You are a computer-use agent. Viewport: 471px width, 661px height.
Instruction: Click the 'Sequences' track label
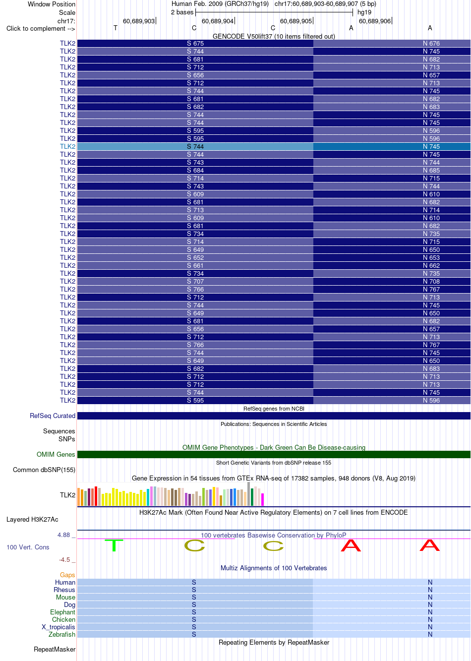tap(59, 431)
